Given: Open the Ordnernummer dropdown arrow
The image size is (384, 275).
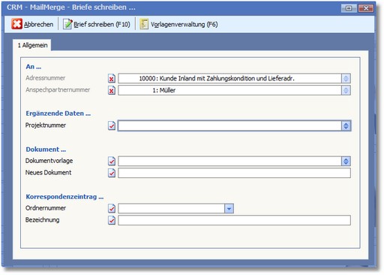Looking at the screenshot, I should click(229, 208).
